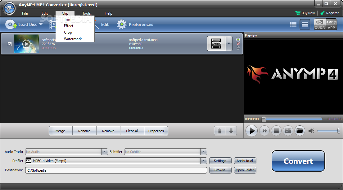
Task: Switch to thumbnail list view mode
Action: 293,24
